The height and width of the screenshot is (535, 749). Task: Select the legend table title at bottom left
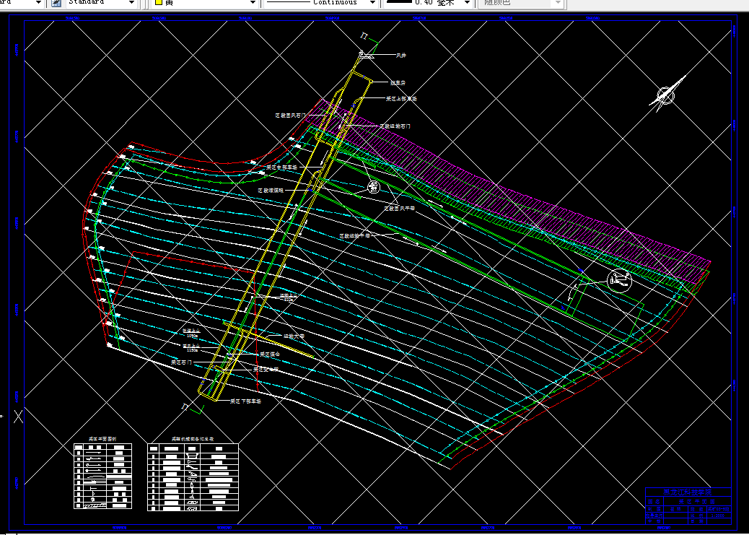[x=102, y=438]
